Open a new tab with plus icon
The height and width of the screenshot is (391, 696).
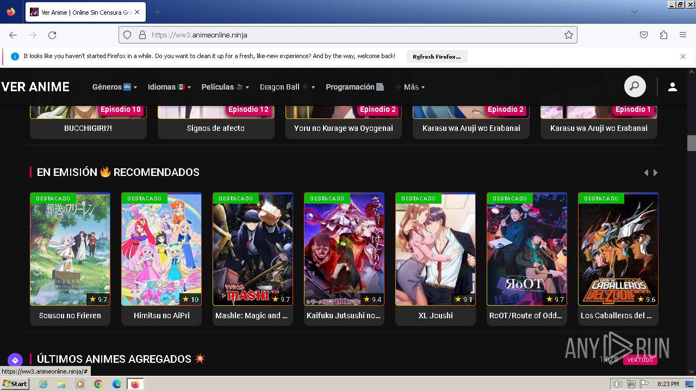click(157, 12)
